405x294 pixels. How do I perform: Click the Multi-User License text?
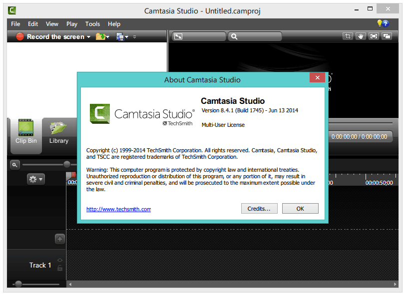pyautogui.click(x=223, y=125)
